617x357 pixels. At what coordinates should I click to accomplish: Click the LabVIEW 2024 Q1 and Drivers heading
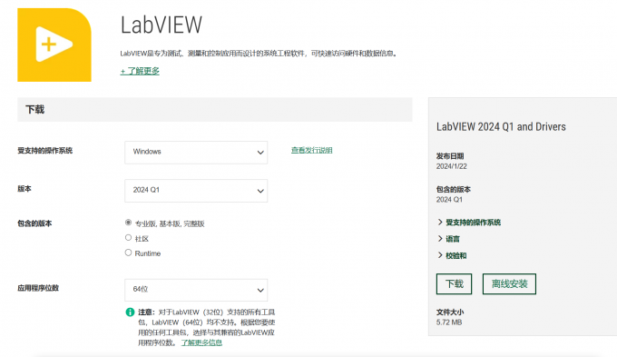(x=501, y=126)
